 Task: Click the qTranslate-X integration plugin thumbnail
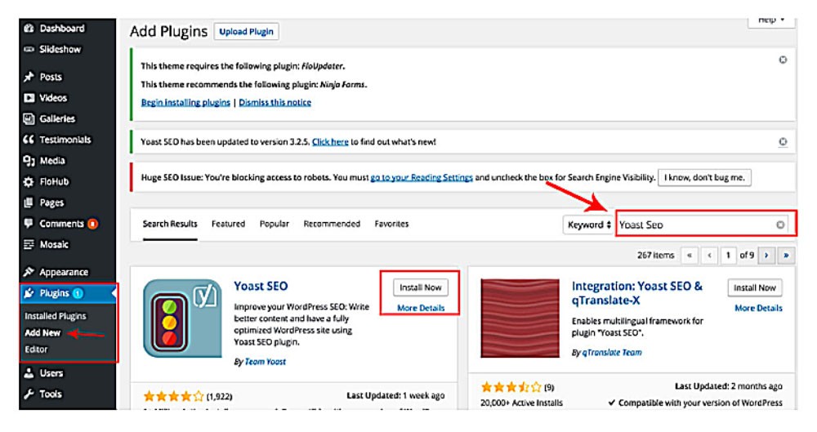coord(520,318)
